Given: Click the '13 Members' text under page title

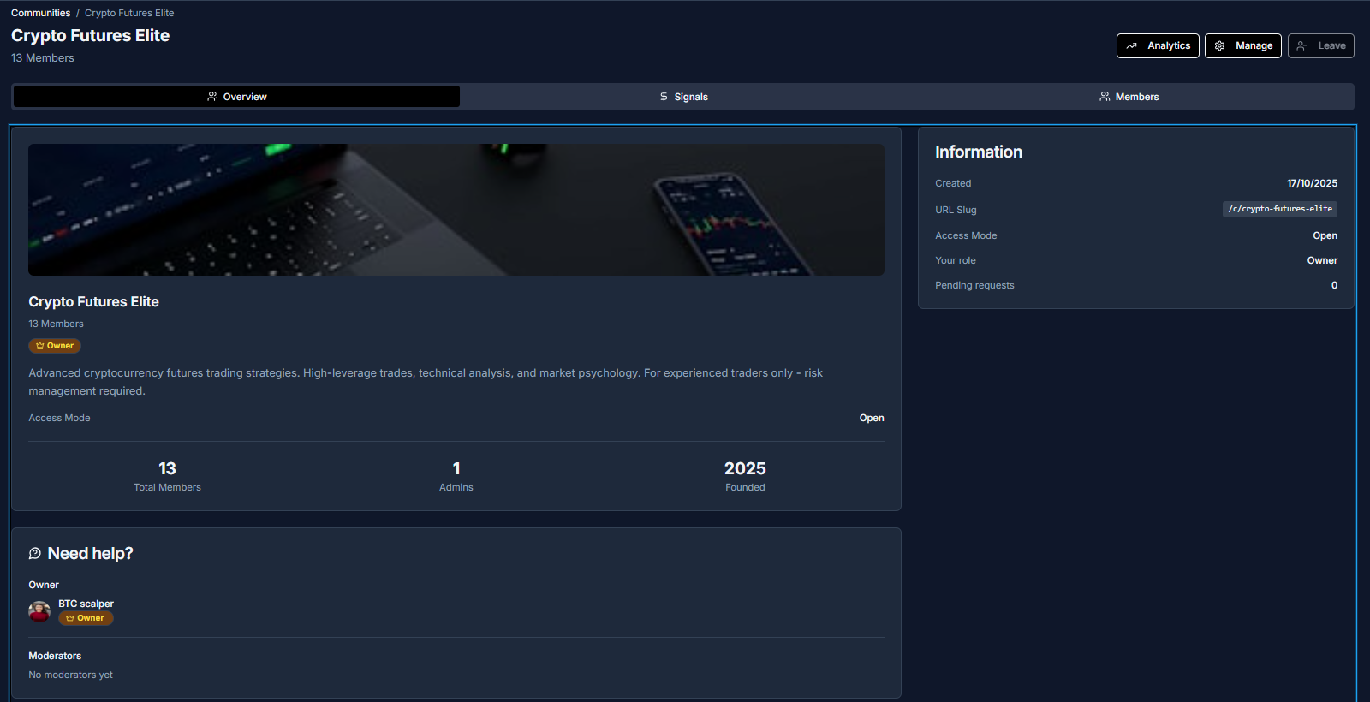Looking at the screenshot, I should [x=43, y=58].
